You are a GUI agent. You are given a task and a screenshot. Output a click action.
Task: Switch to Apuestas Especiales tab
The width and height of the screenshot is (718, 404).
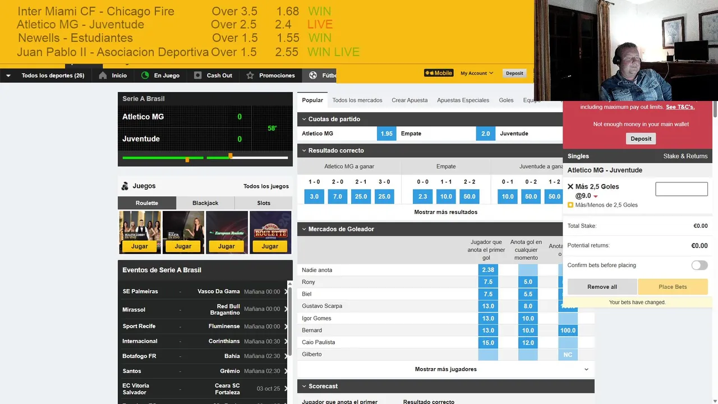[463, 100]
